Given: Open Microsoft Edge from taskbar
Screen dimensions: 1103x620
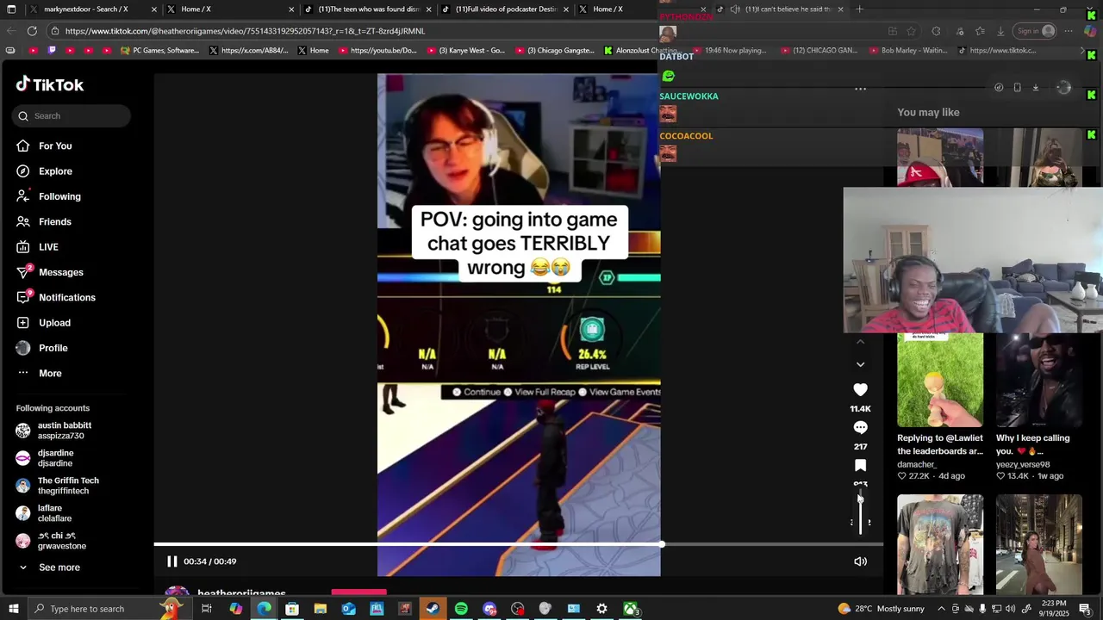Looking at the screenshot, I should [x=264, y=609].
